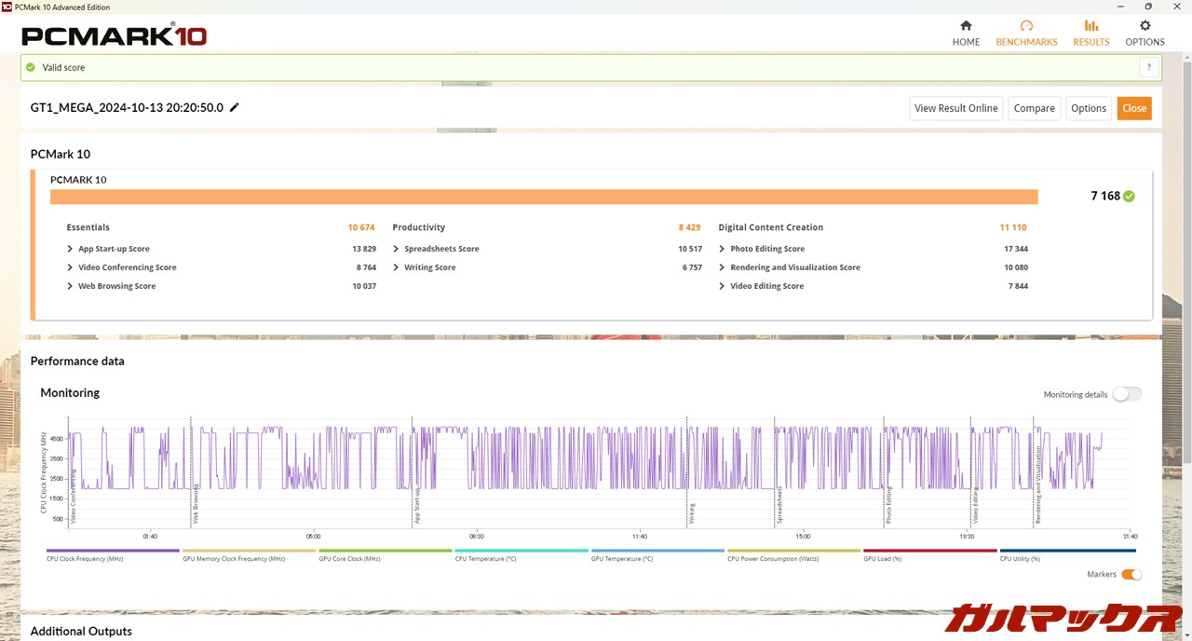Turn off the Markers toggle
This screenshot has height=641, width=1192.
tap(1131, 575)
